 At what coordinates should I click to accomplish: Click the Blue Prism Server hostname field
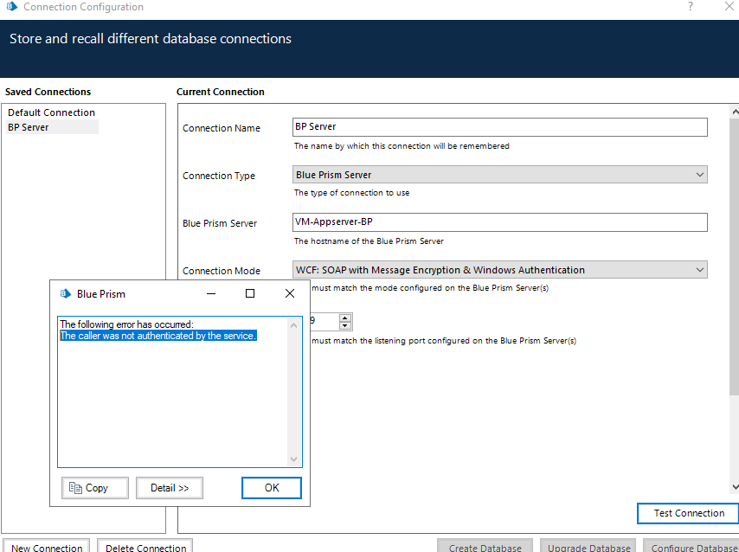click(500, 222)
